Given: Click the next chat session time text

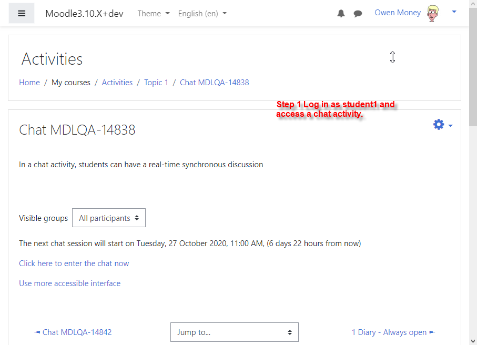Looking at the screenshot, I should [x=190, y=243].
